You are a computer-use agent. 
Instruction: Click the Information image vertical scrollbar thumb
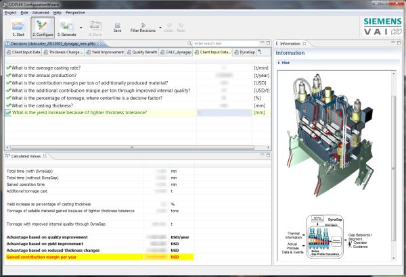[394, 168]
